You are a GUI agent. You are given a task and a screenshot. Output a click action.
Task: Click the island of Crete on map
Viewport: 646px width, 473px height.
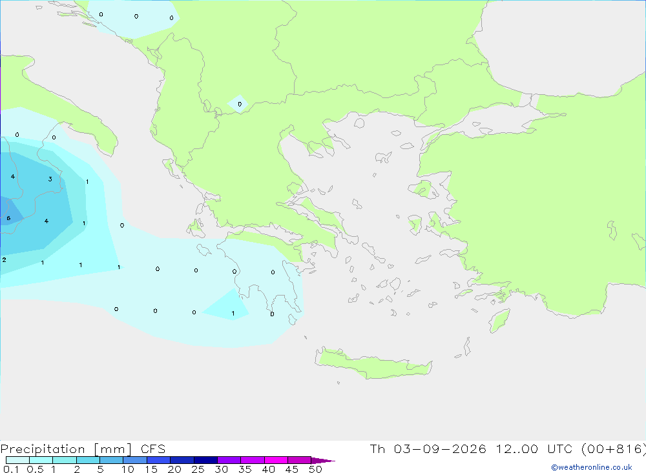[373, 364]
